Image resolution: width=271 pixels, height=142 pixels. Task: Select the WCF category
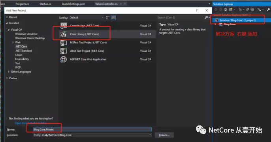point(18,67)
